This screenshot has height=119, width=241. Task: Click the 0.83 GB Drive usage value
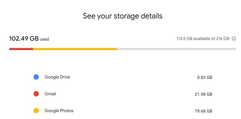click(205, 77)
